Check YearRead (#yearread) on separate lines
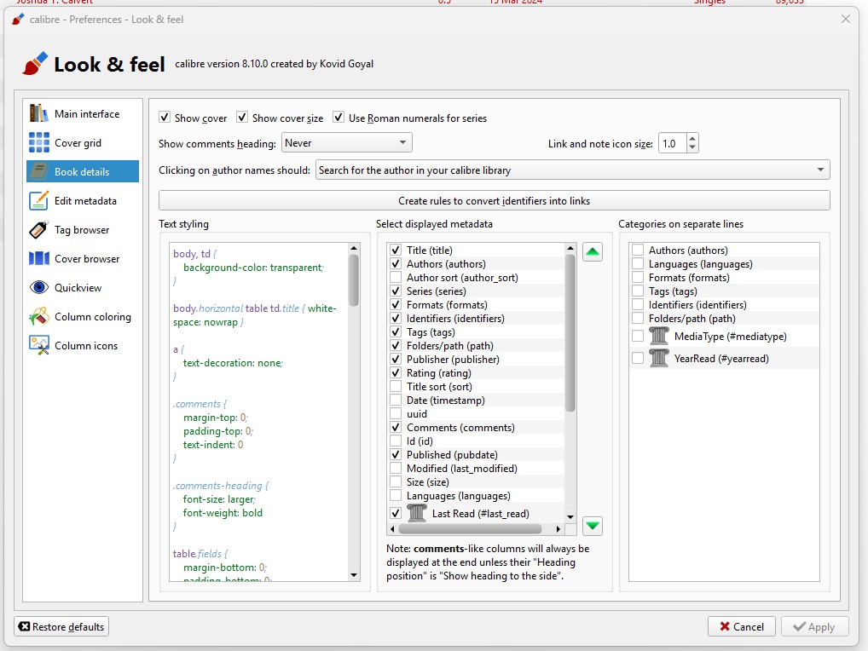The width and height of the screenshot is (868, 651). (x=638, y=359)
